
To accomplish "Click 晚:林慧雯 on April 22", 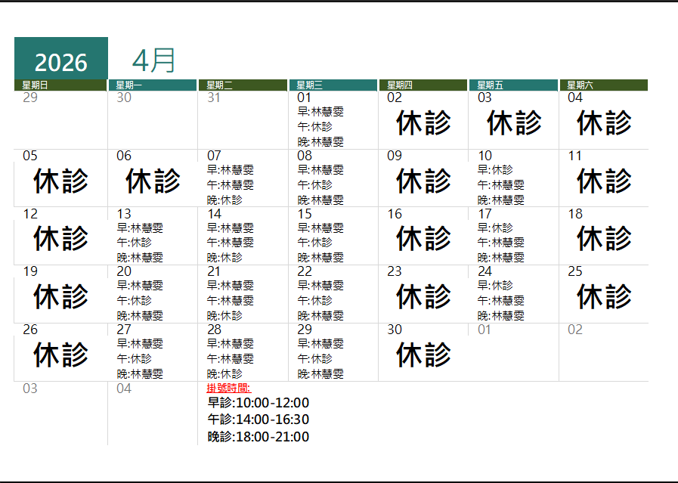I will pos(323,315).
